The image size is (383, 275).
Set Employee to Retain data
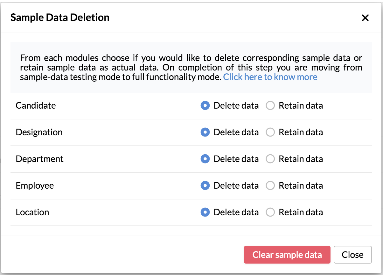[270, 186]
